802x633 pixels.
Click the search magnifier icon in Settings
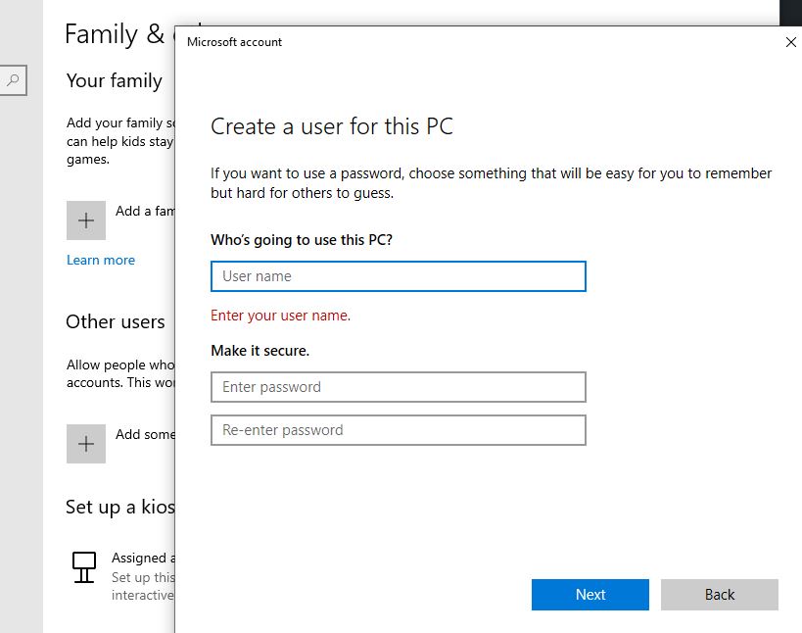[x=13, y=80]
